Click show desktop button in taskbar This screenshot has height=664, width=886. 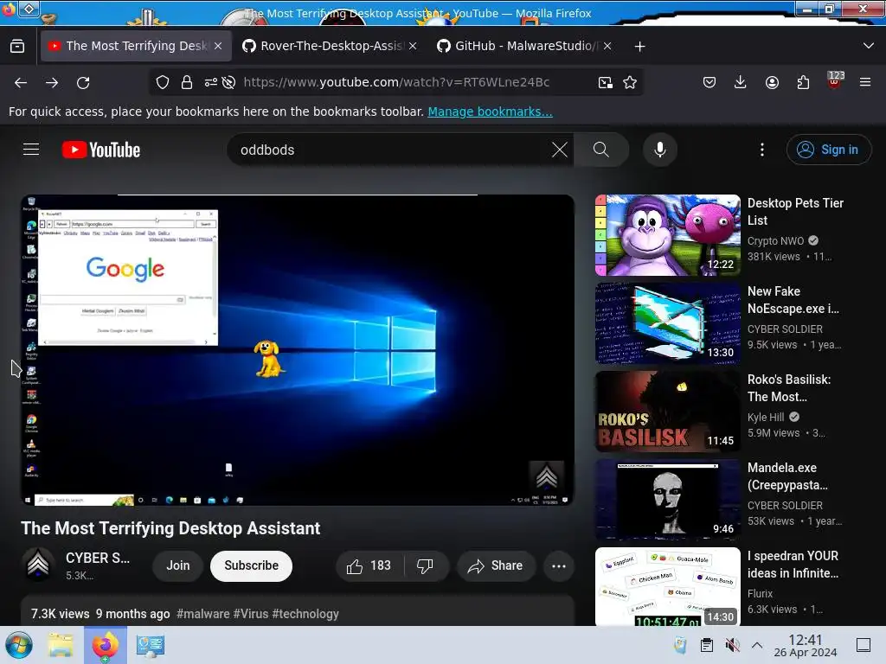coord(864,645)
